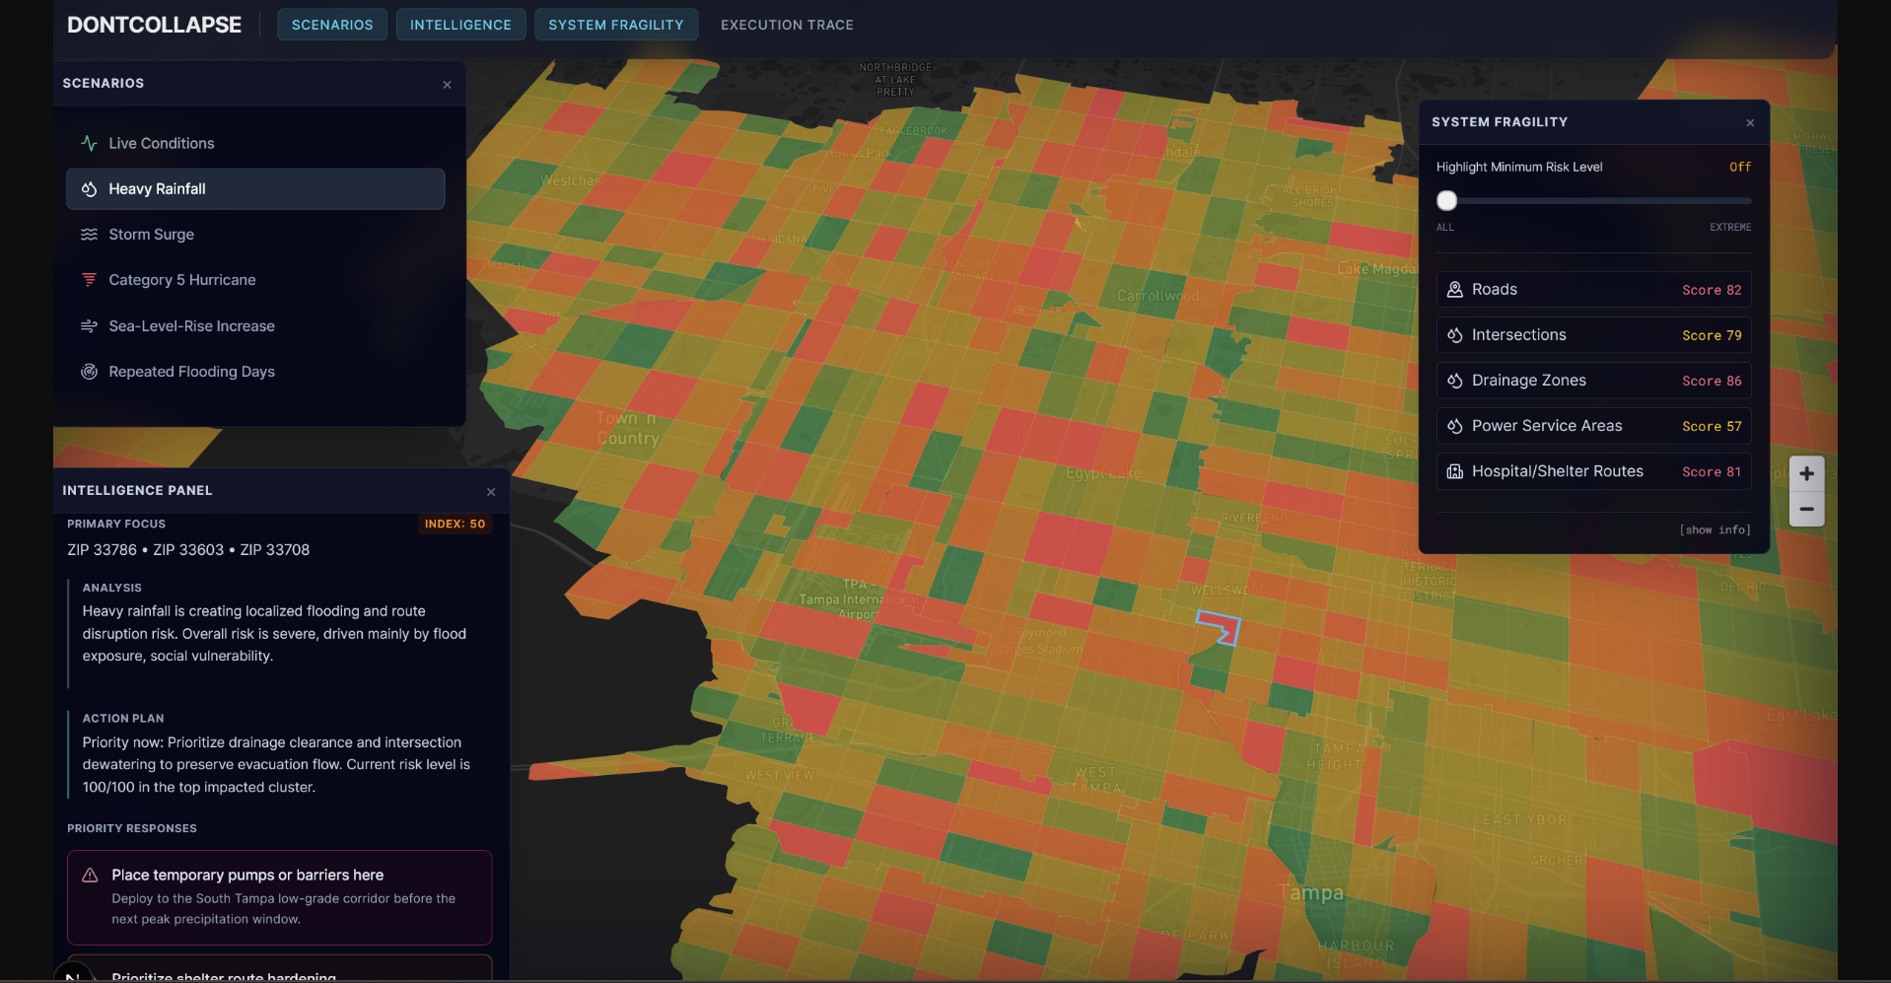Zoom out on the map

[x=1806, y=509]
